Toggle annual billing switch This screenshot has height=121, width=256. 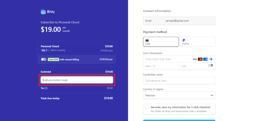pos(44,60)
